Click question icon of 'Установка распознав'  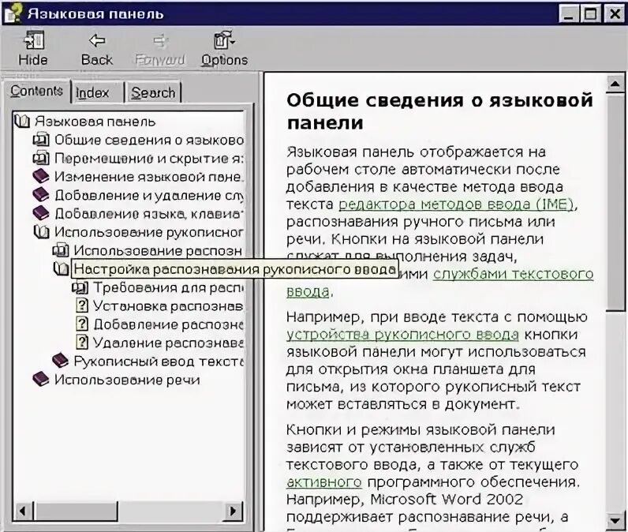[x=82, y=305]
